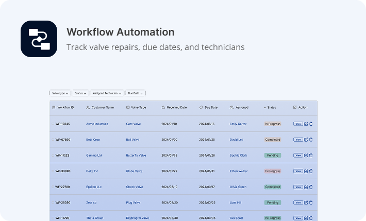Screen dimensions: 366x221
Task: Click edit icon in Gamma Ltd row
Action: click(306, 155)
